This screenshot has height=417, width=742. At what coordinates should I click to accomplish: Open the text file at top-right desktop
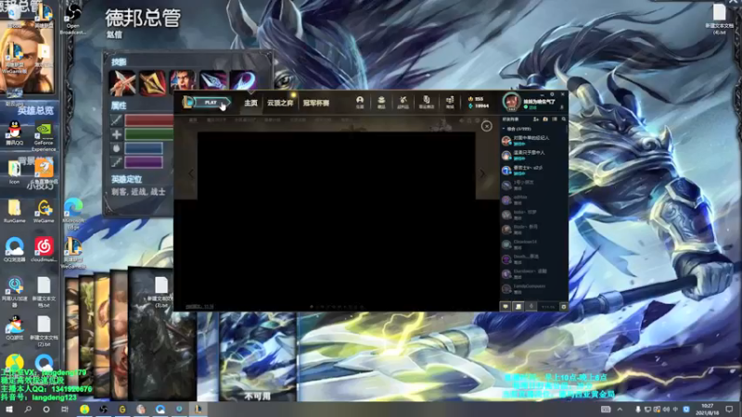(x=720, y=19)
